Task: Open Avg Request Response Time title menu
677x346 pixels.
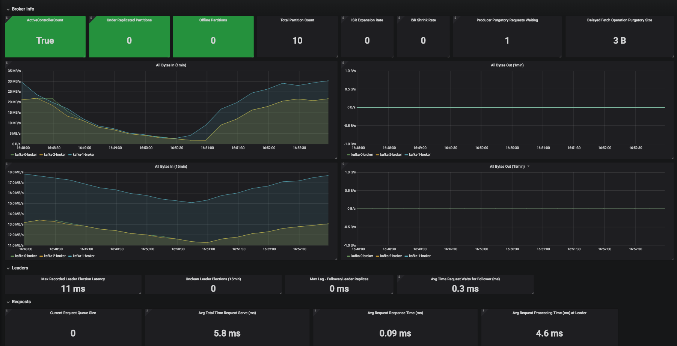Action: click(x=395, y=313)
